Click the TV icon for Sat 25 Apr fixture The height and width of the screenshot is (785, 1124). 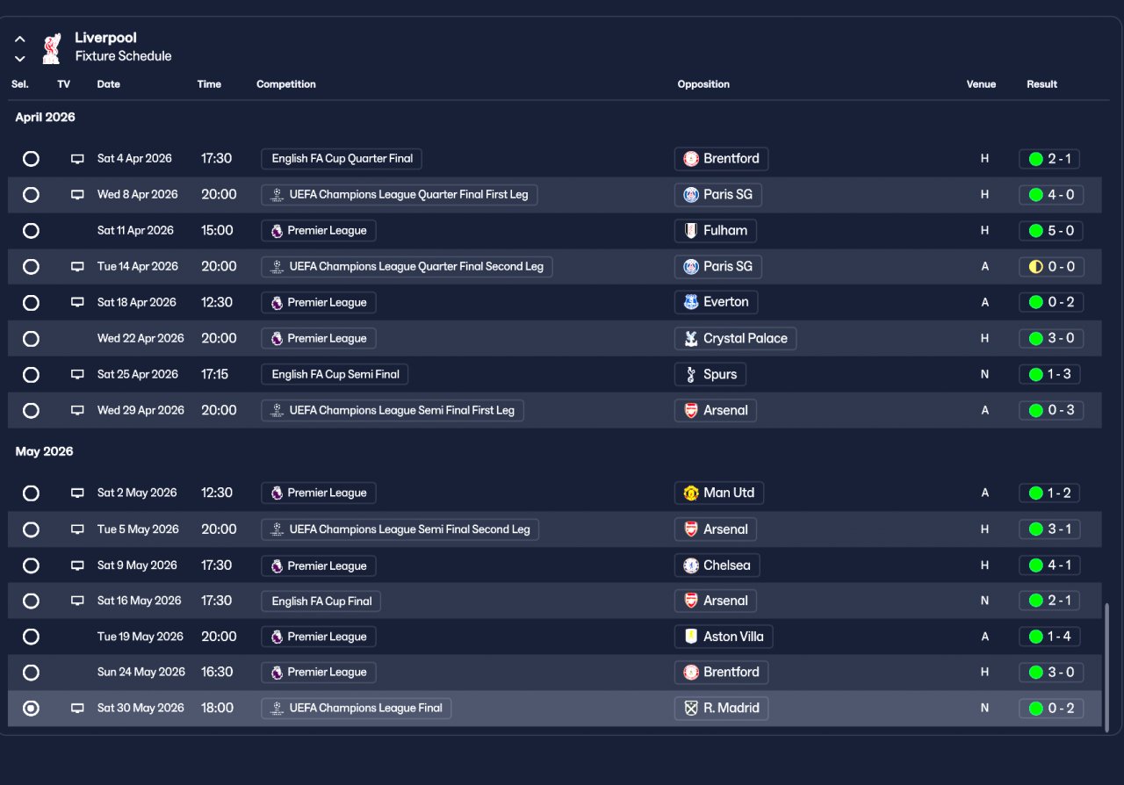[77, 375]
